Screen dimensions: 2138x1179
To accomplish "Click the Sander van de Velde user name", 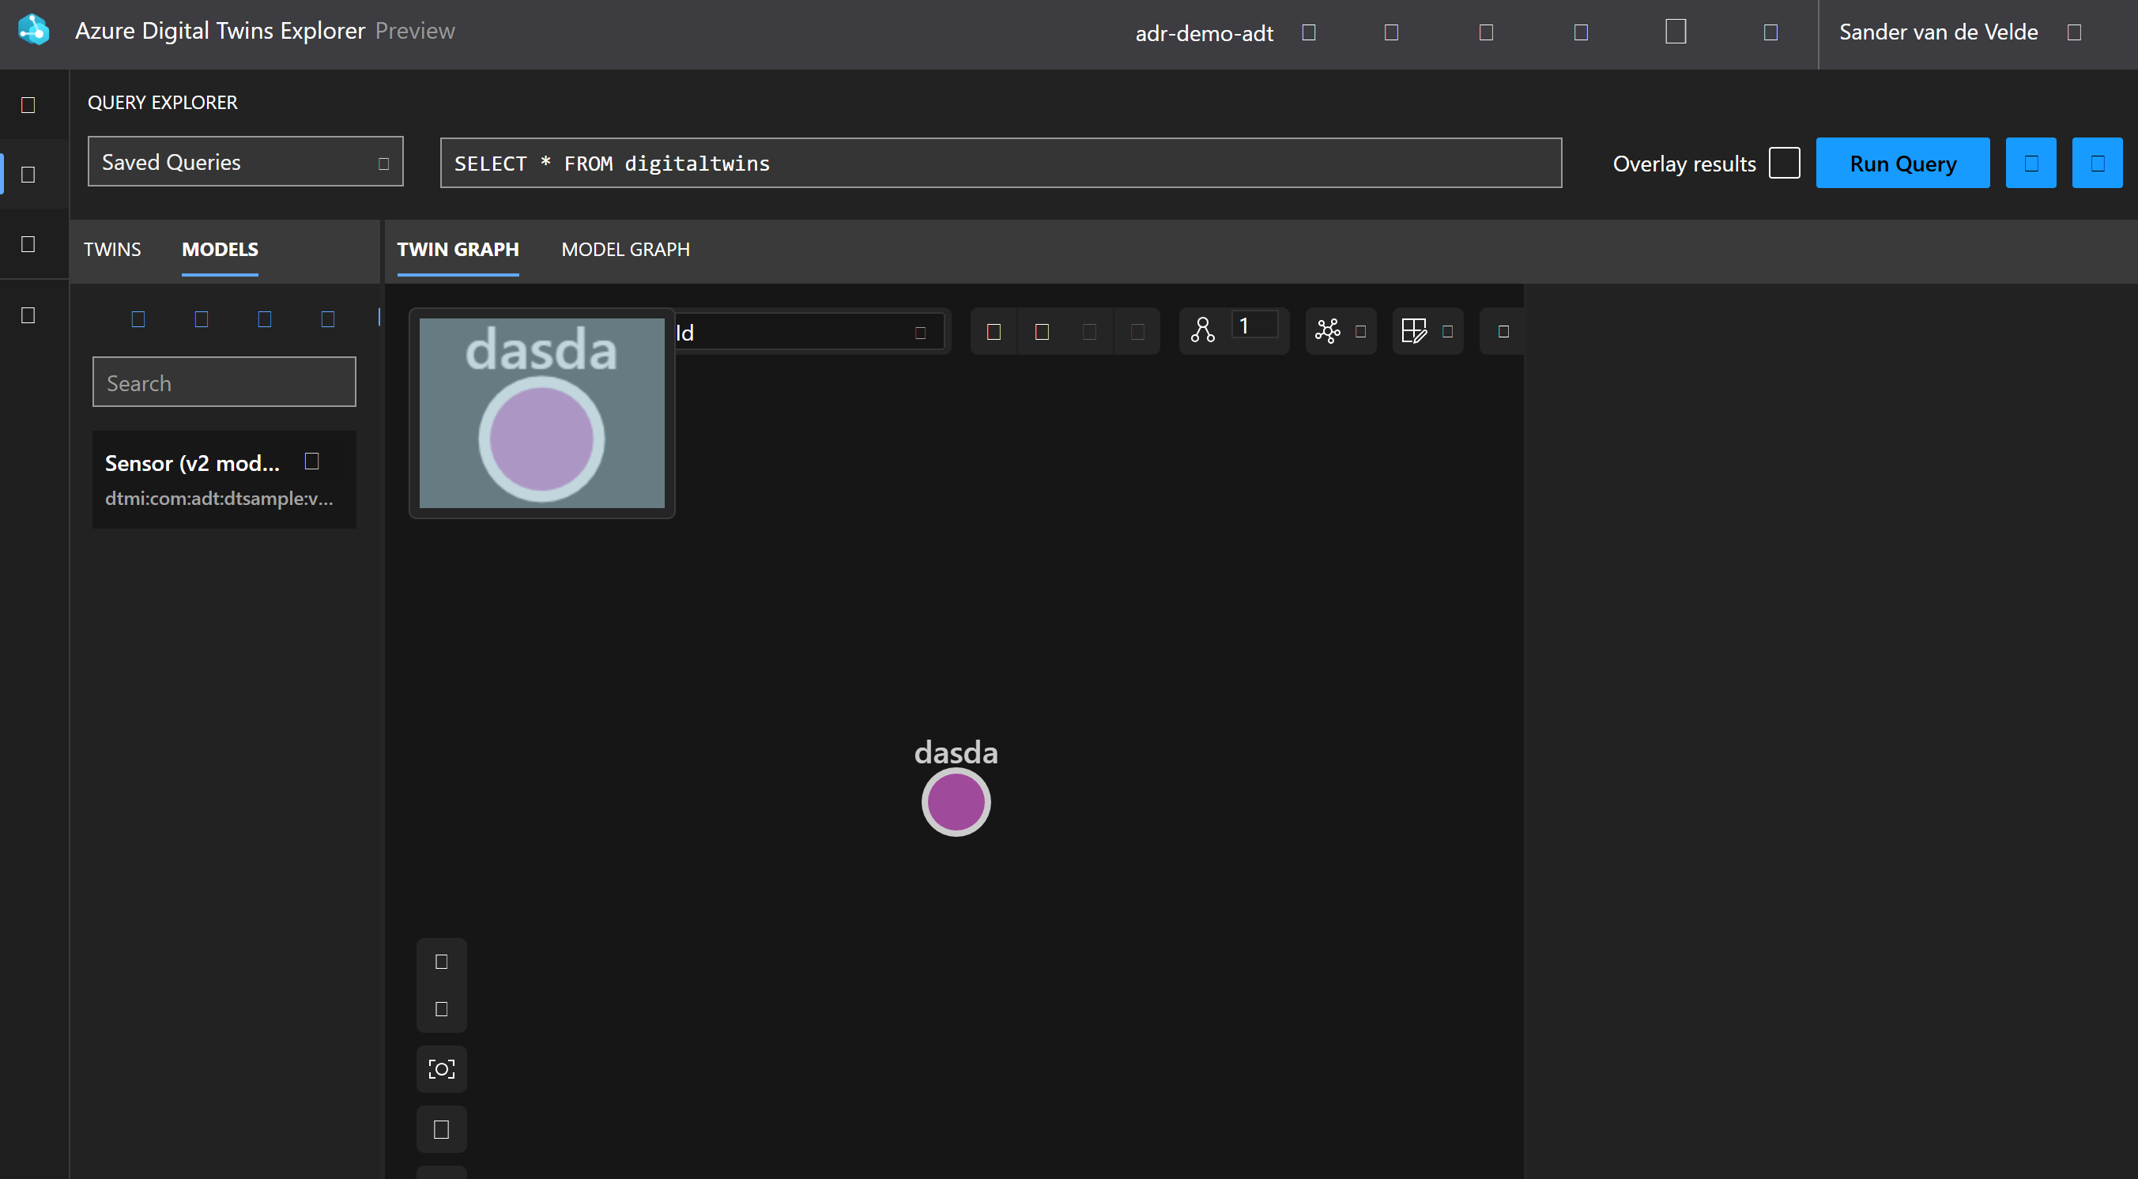I will point(1939,32).
